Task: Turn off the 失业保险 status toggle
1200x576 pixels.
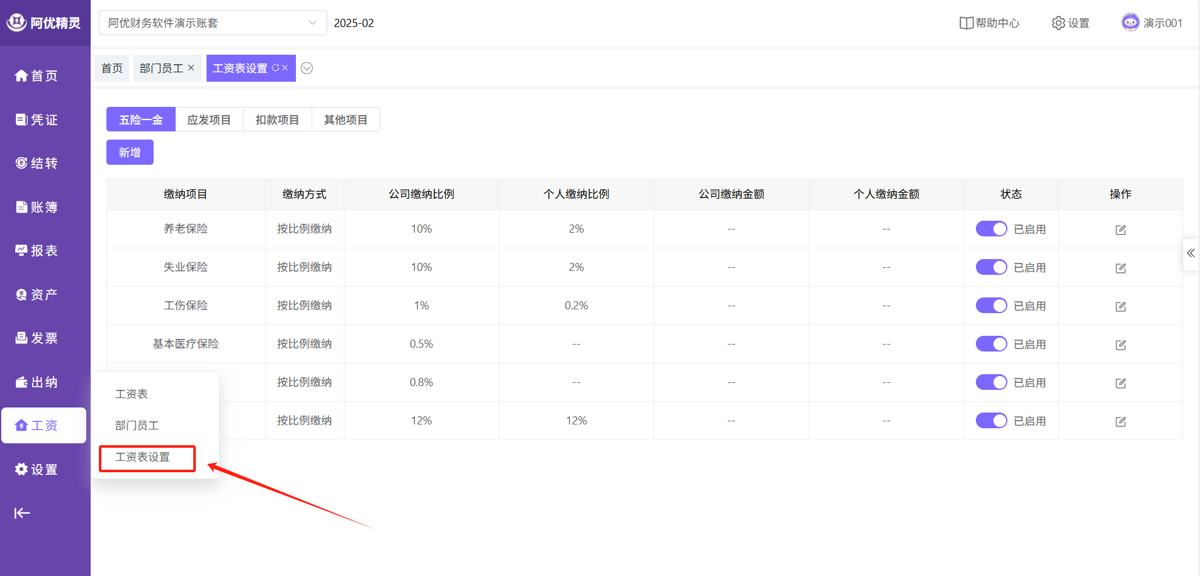Action: tap(991, 267)
